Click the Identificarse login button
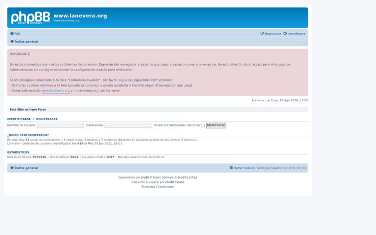376x235 pixels. (x=216, y=125)
